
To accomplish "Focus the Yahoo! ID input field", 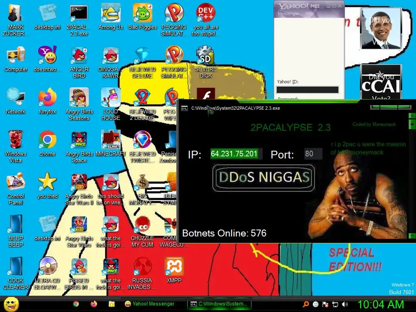I will 308,90.
